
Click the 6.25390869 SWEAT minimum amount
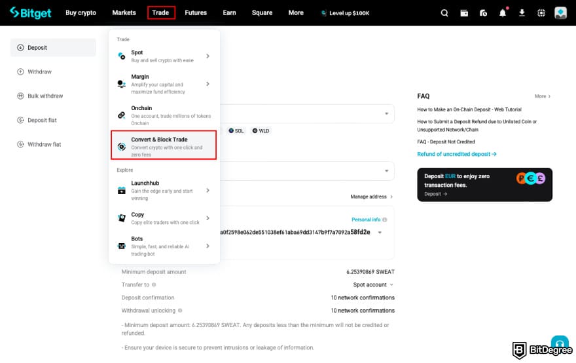[370, 272]
